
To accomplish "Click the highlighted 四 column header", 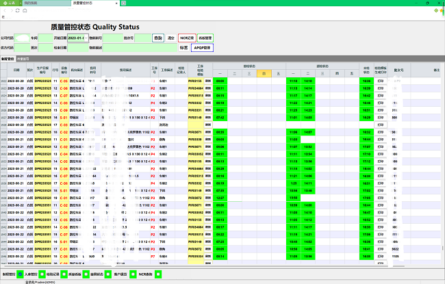I will click(x=264, y=73).
